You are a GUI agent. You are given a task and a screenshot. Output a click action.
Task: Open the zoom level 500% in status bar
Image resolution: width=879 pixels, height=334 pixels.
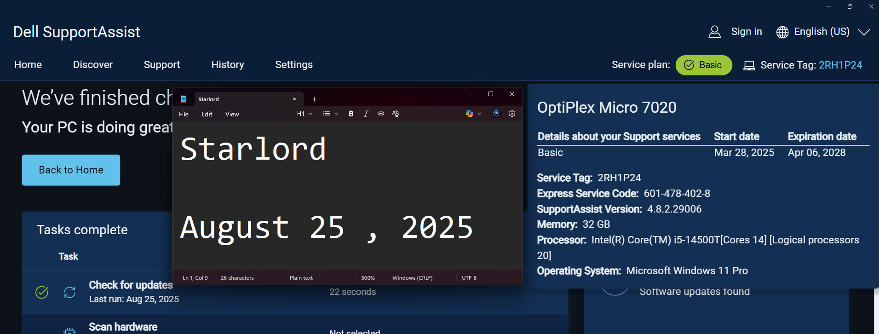(368, 278)
